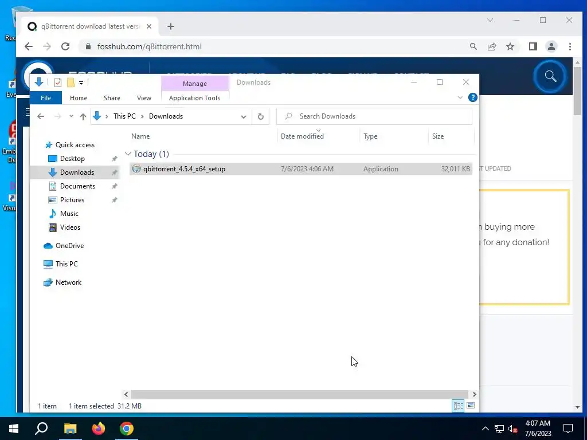
Task: Click Chrome zoom magnifier icon
Action: 473,46
